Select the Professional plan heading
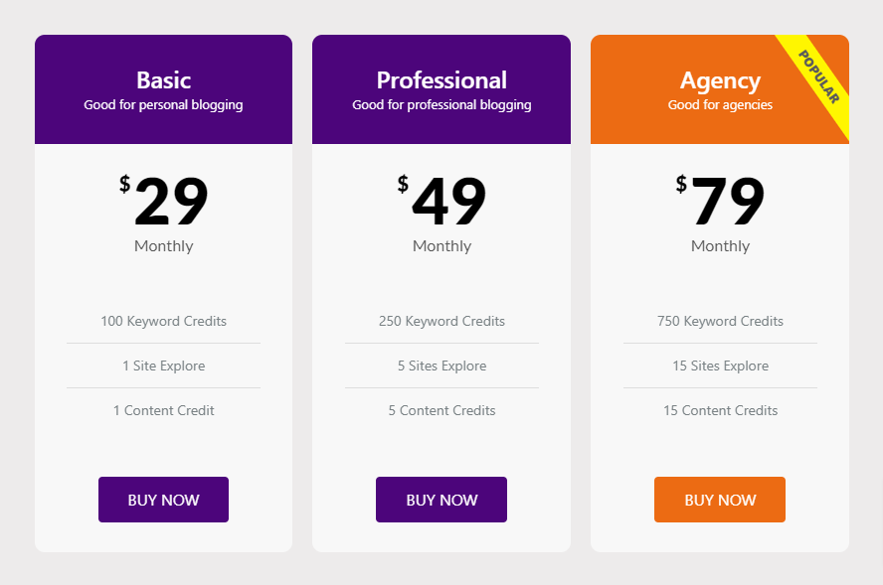 click(441, 80)
